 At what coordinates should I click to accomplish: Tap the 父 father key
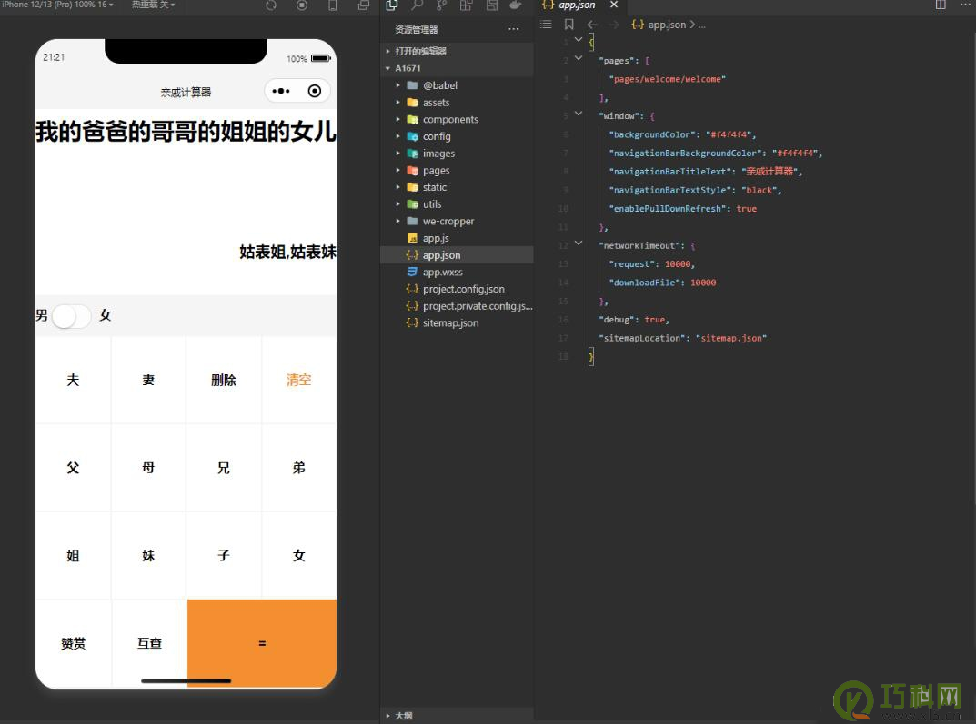pos(74,468)
